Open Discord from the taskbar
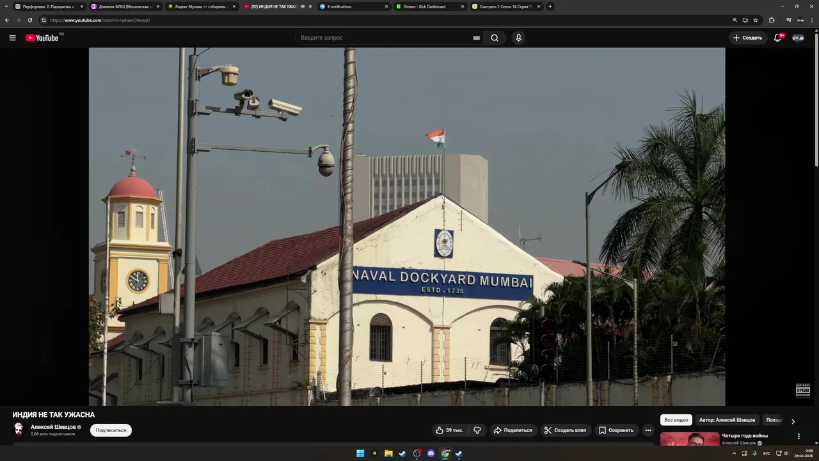Image resolution: width=819 pixels, height=461 pixels. (431, 453)
